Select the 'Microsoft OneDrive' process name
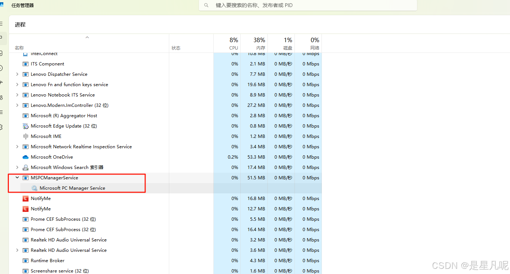510x274 pixels. pyautogui.click(x=52, y=157)
